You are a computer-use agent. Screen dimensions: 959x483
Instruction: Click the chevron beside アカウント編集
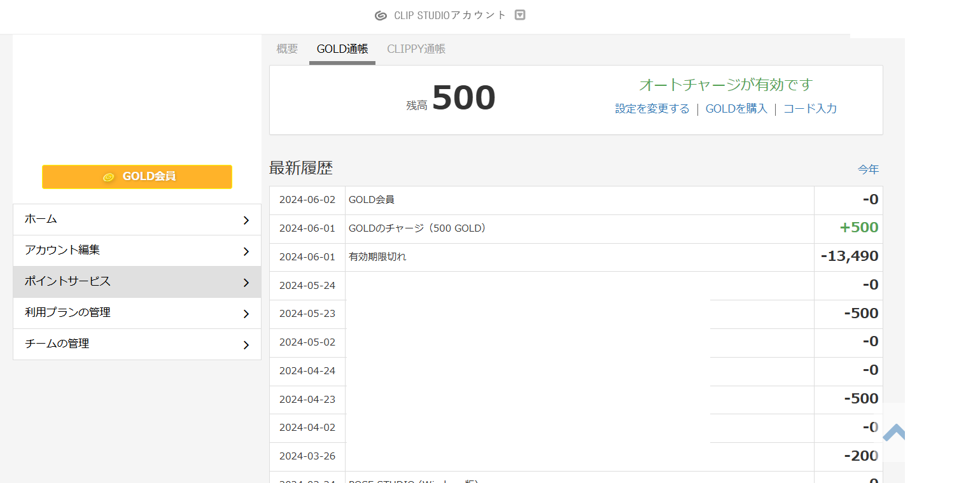pyautogui.click(x=246, y=251)
